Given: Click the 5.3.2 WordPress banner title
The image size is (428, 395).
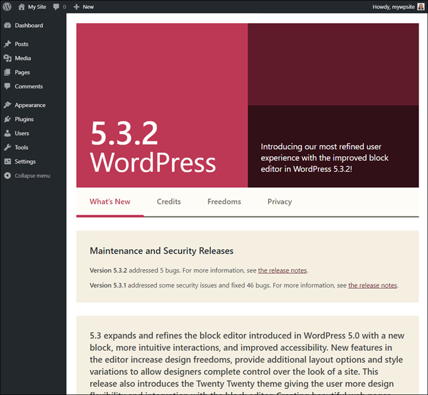Looking at the screenshot, I should (153, 147).
